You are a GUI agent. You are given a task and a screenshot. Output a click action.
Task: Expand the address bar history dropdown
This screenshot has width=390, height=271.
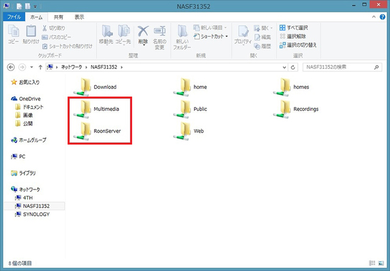pos(285,67)
